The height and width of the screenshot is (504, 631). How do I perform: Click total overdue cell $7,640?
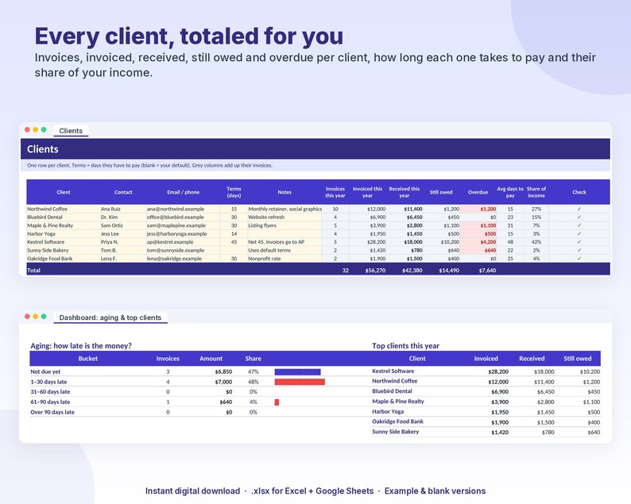coord(487,271)
